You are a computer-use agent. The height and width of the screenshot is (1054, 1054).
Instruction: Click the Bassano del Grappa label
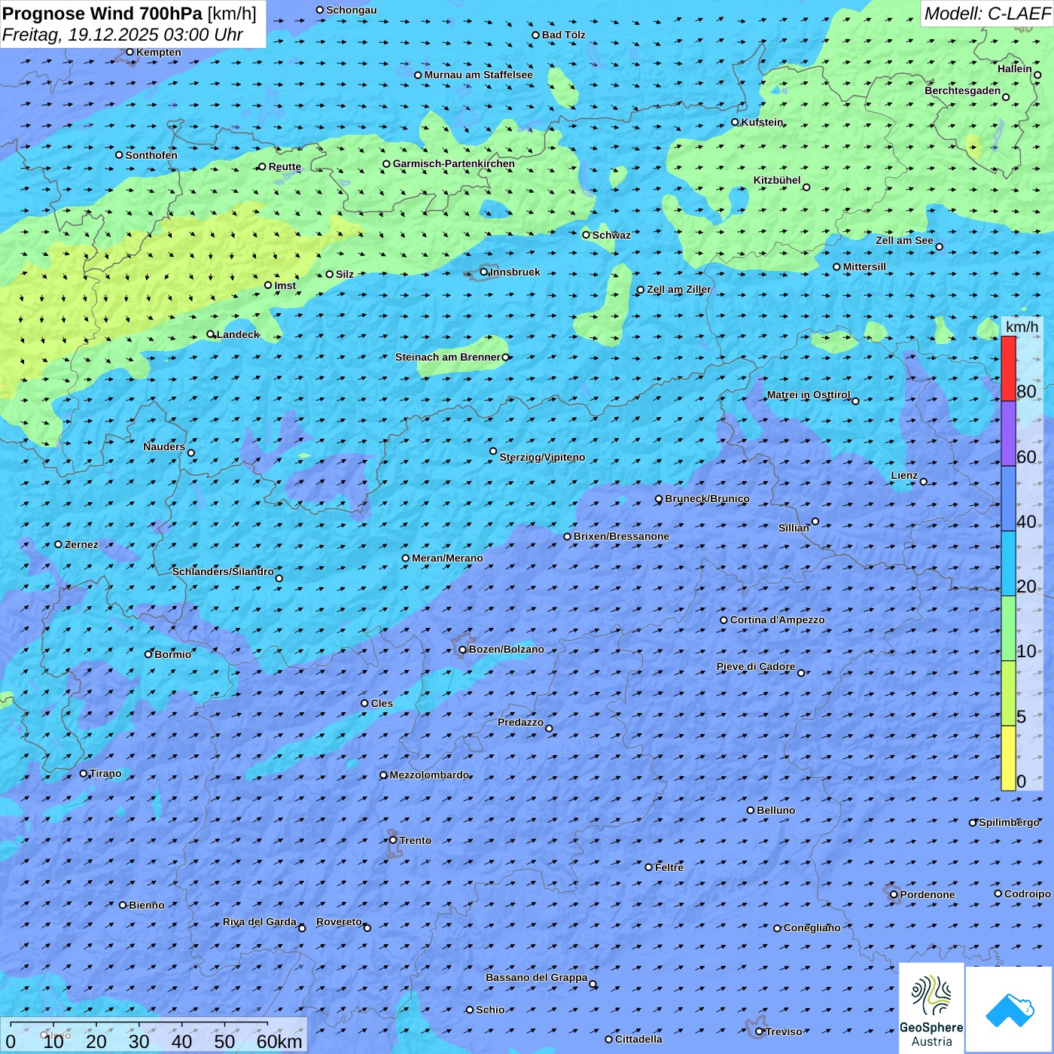[x=537, y=977]
